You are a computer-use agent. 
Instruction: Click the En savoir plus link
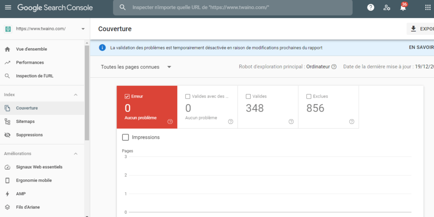[421, 48]
